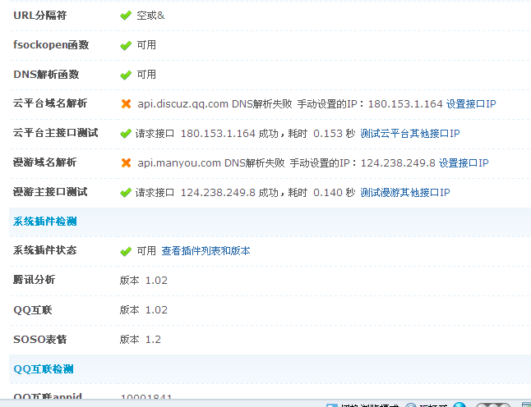
Task: Click the green check icon in 漫游主接口测试 row
Action: (126, 193)
